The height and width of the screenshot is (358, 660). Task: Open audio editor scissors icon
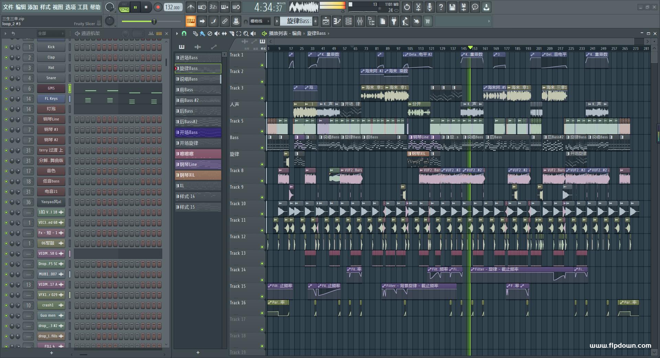pyautogui.click(x=418, y=7)
